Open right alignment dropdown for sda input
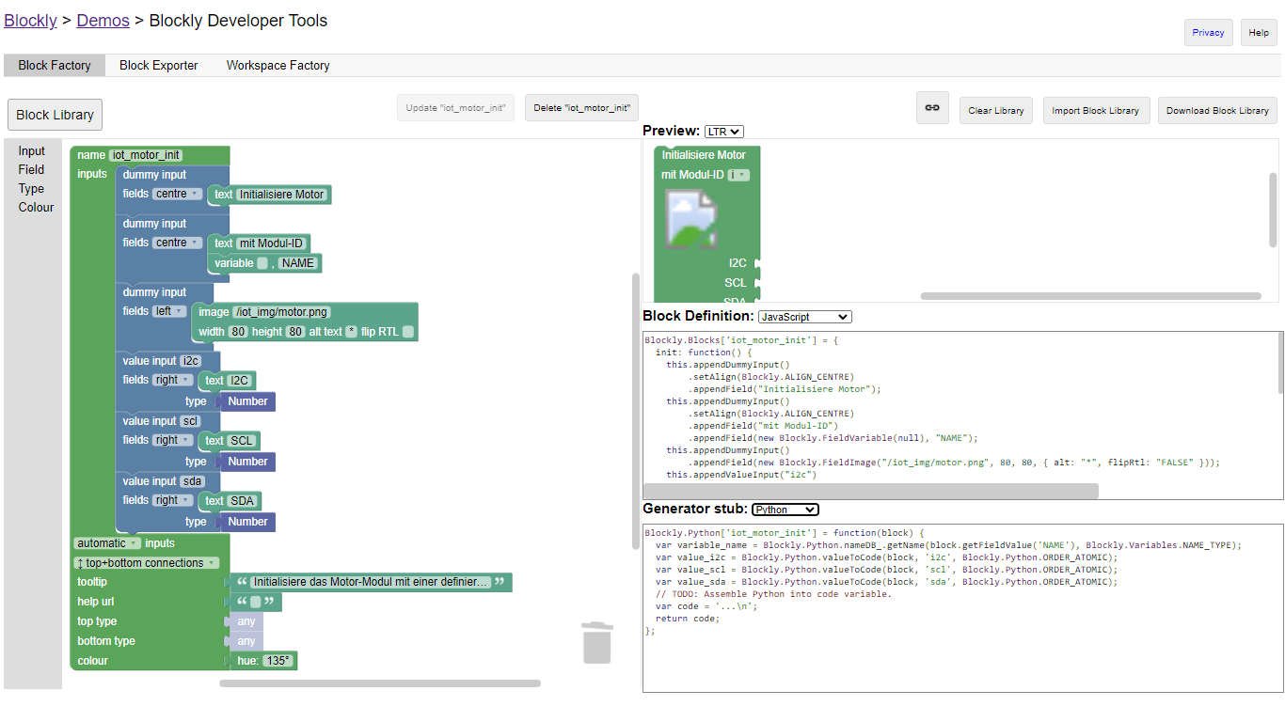 (172, 500)
